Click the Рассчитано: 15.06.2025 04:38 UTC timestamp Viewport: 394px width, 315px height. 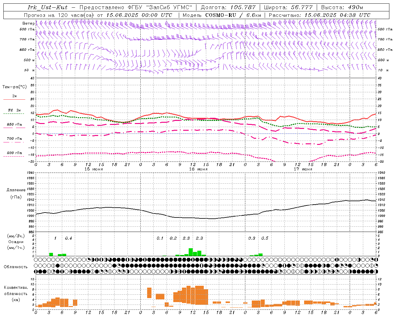pyautogui.click(x=320, y=15)
